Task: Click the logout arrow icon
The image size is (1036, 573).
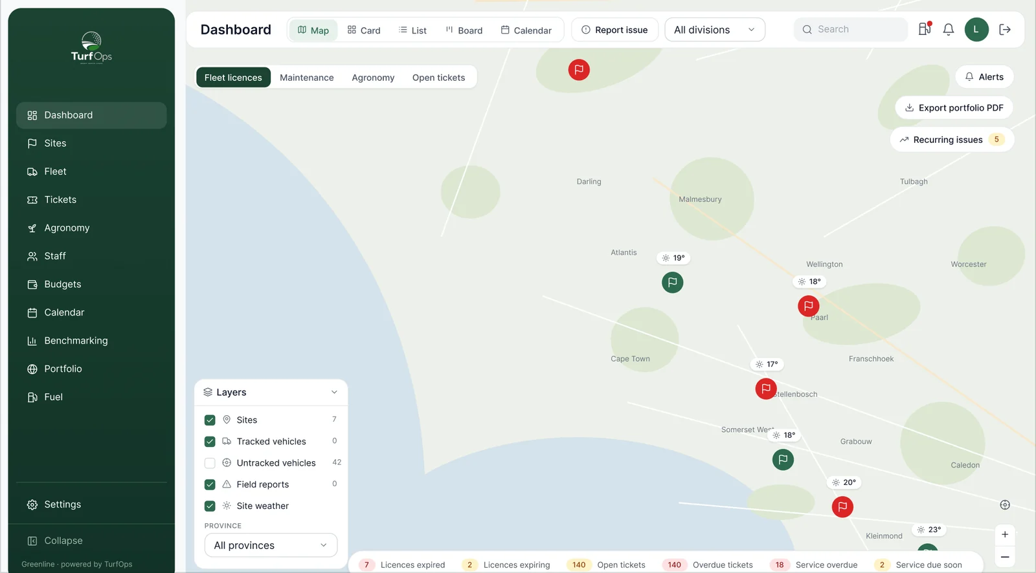Action: coord(1005,29)
